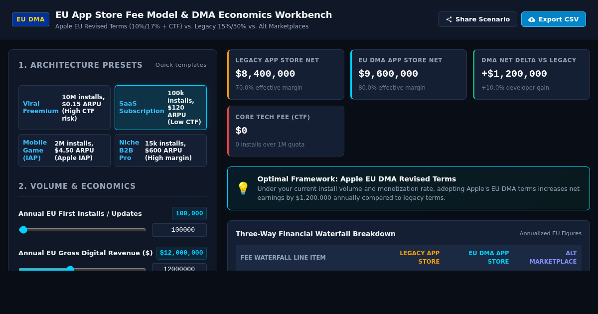This screenshot has width=598, height=314.
Task: Click the cloud download icon in Export CSV
Action: pos(532,19)
